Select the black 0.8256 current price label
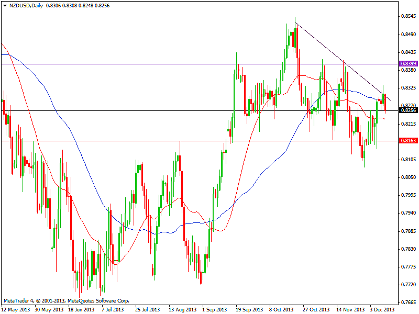 pyautogui.click(x=407, y=110)
